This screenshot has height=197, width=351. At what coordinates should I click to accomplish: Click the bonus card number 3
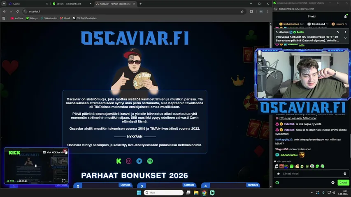coord(142,186)
